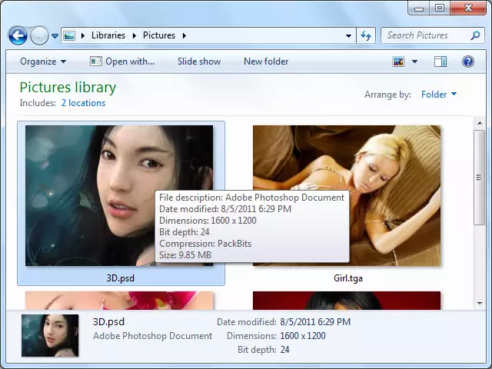Expand the address bar history dropdown
Viewport: 492px width, 369px height.
point(348,36)
